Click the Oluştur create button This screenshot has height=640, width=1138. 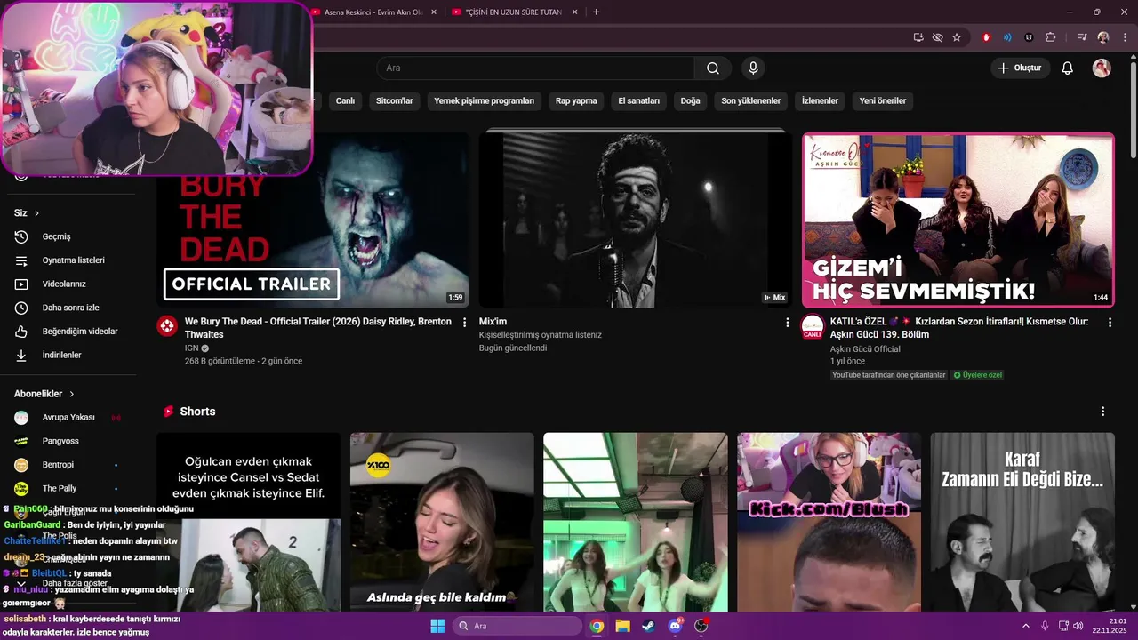tap(1020, 68)
